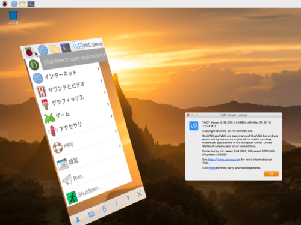Click the raspberry icon in the tilted panel
Viewport: 301px width, 225px height.
click(29, 52)
